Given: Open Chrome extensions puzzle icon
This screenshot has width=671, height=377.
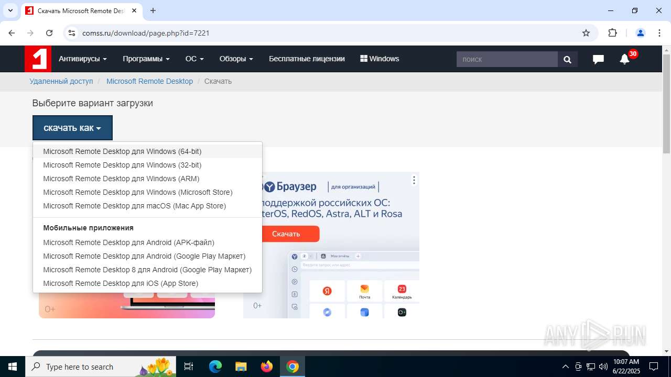Looking at the screenshot, I should pyautogui.click(x=612, y=33).
